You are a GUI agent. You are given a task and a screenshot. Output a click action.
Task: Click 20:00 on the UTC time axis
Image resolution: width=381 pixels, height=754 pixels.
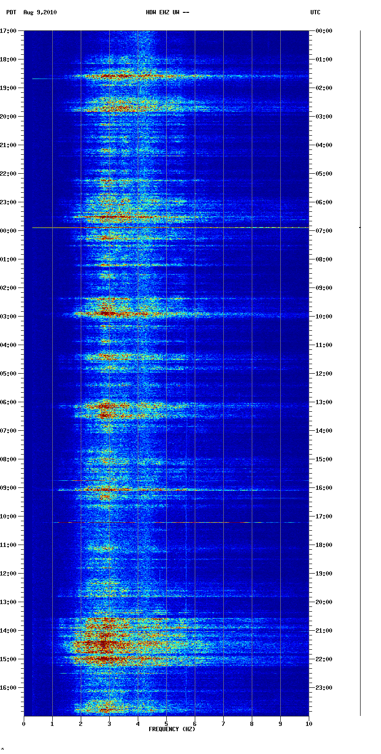click(x=324, y=602)
